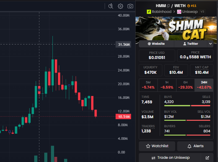This screenshot has width=218, height=162.
Task: Open the token Website link
Action: 156,44
